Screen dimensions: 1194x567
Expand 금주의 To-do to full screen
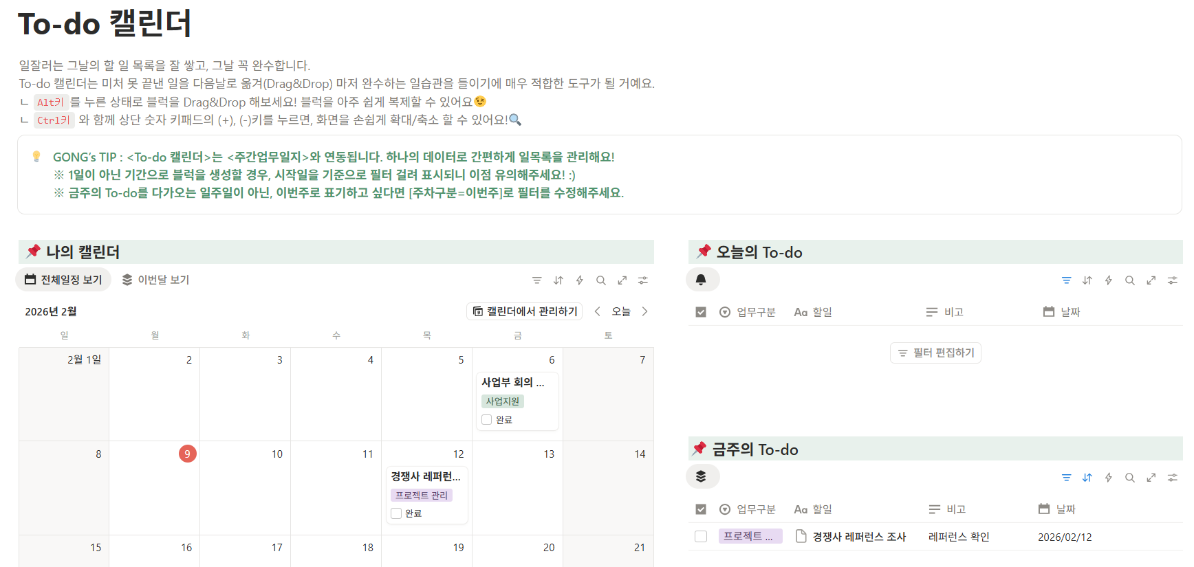point(1151,477)
